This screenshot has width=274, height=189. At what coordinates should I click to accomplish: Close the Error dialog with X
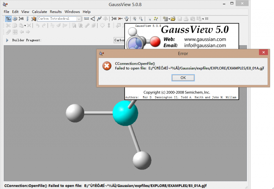pyautogui.click(x=263, y=52)
